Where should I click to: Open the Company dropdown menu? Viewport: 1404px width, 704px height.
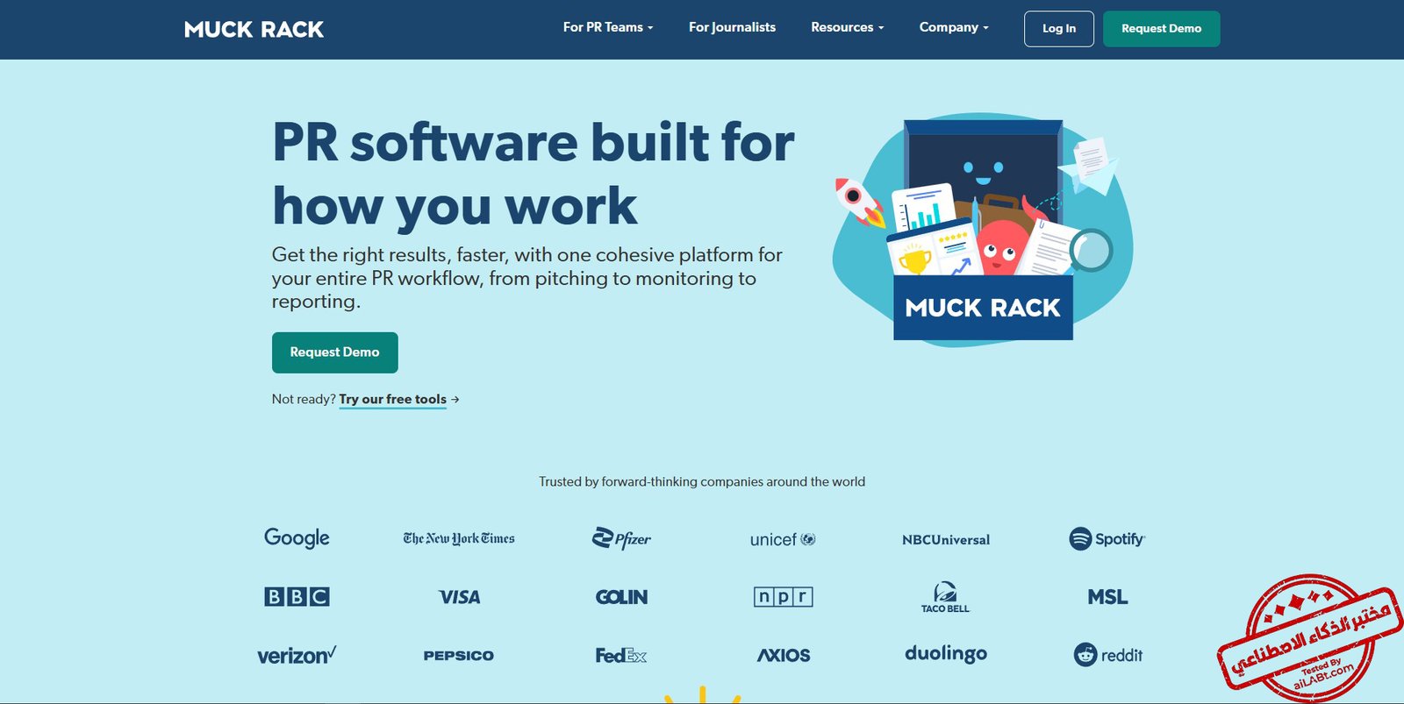click(x=953, y=28)
